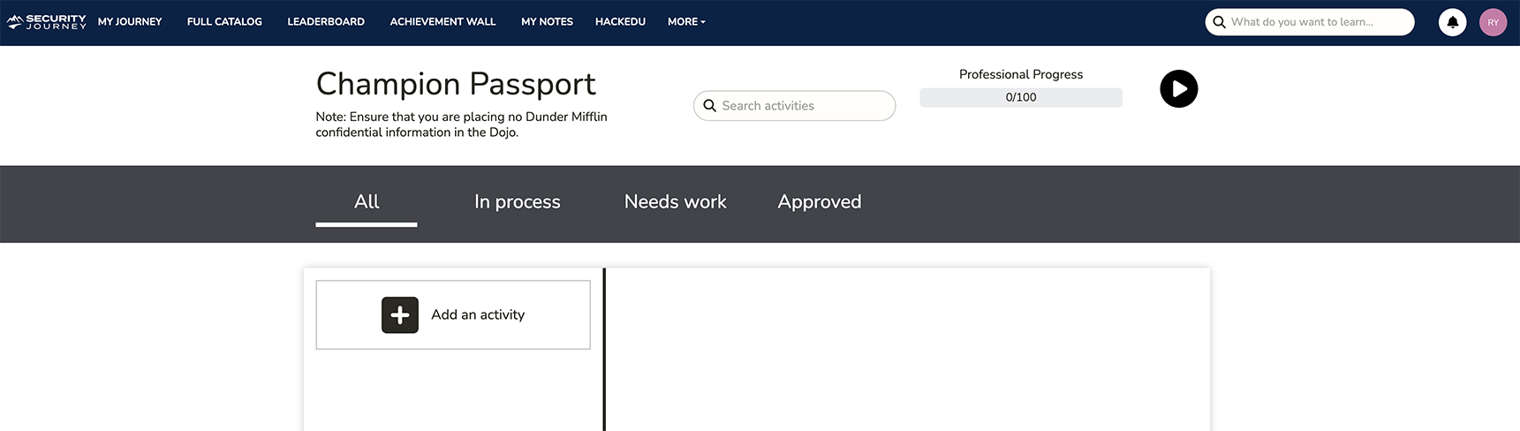Open the notifications bell
The width and height of the screenshot is (1520, 431).
[x=1452, y=22]
